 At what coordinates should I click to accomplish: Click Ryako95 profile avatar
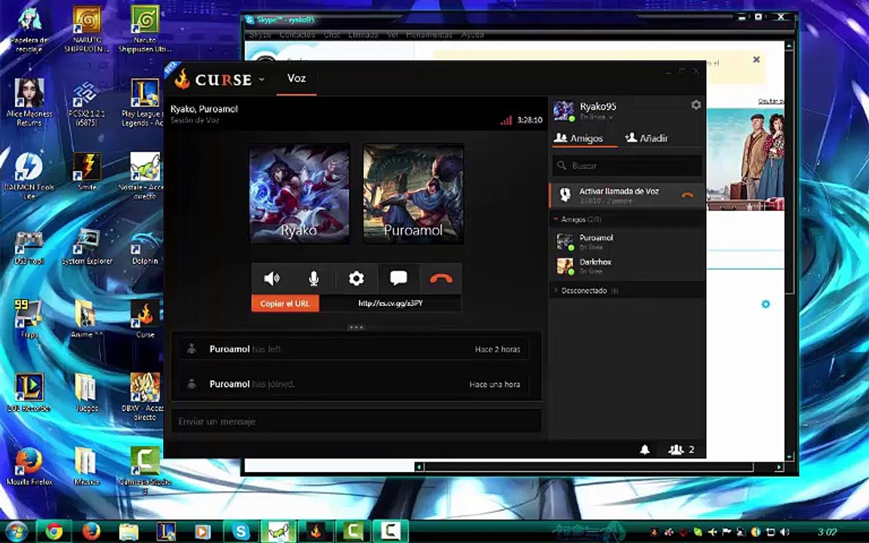(563, 110)
